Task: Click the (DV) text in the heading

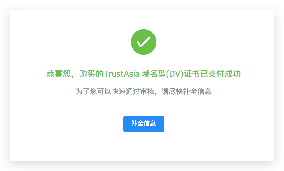Action: tap(175, 74)
